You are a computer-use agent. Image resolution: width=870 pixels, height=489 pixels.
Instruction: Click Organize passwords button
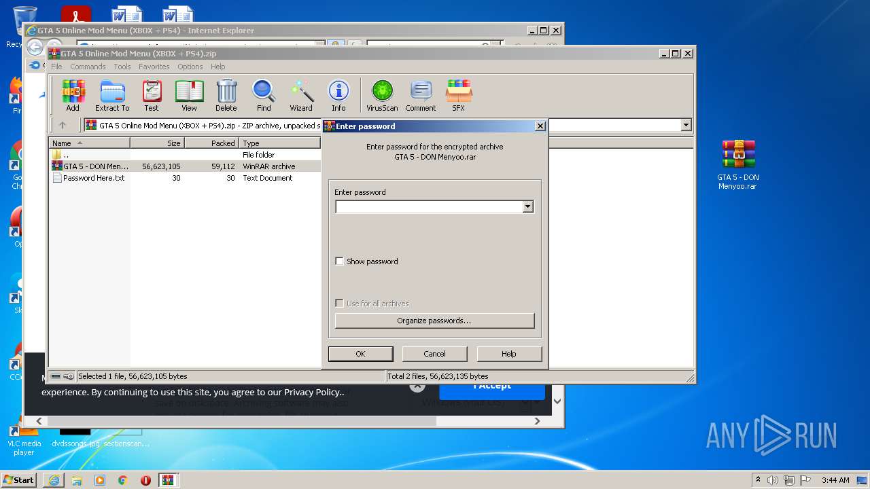pos(435,321)
